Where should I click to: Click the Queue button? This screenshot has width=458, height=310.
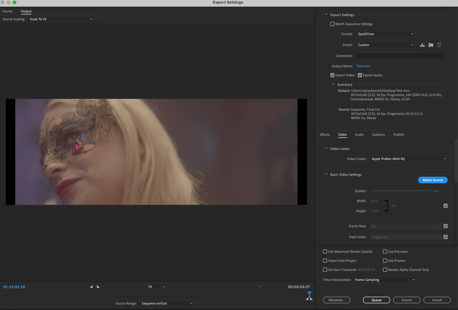(376, 300)
